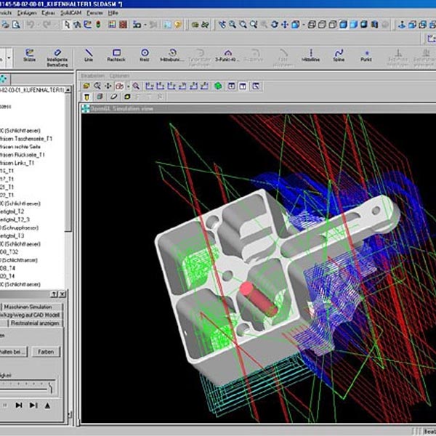
Task: Open dropdown arrow beside view orientation icon
Action: click(x=127, y=86)
